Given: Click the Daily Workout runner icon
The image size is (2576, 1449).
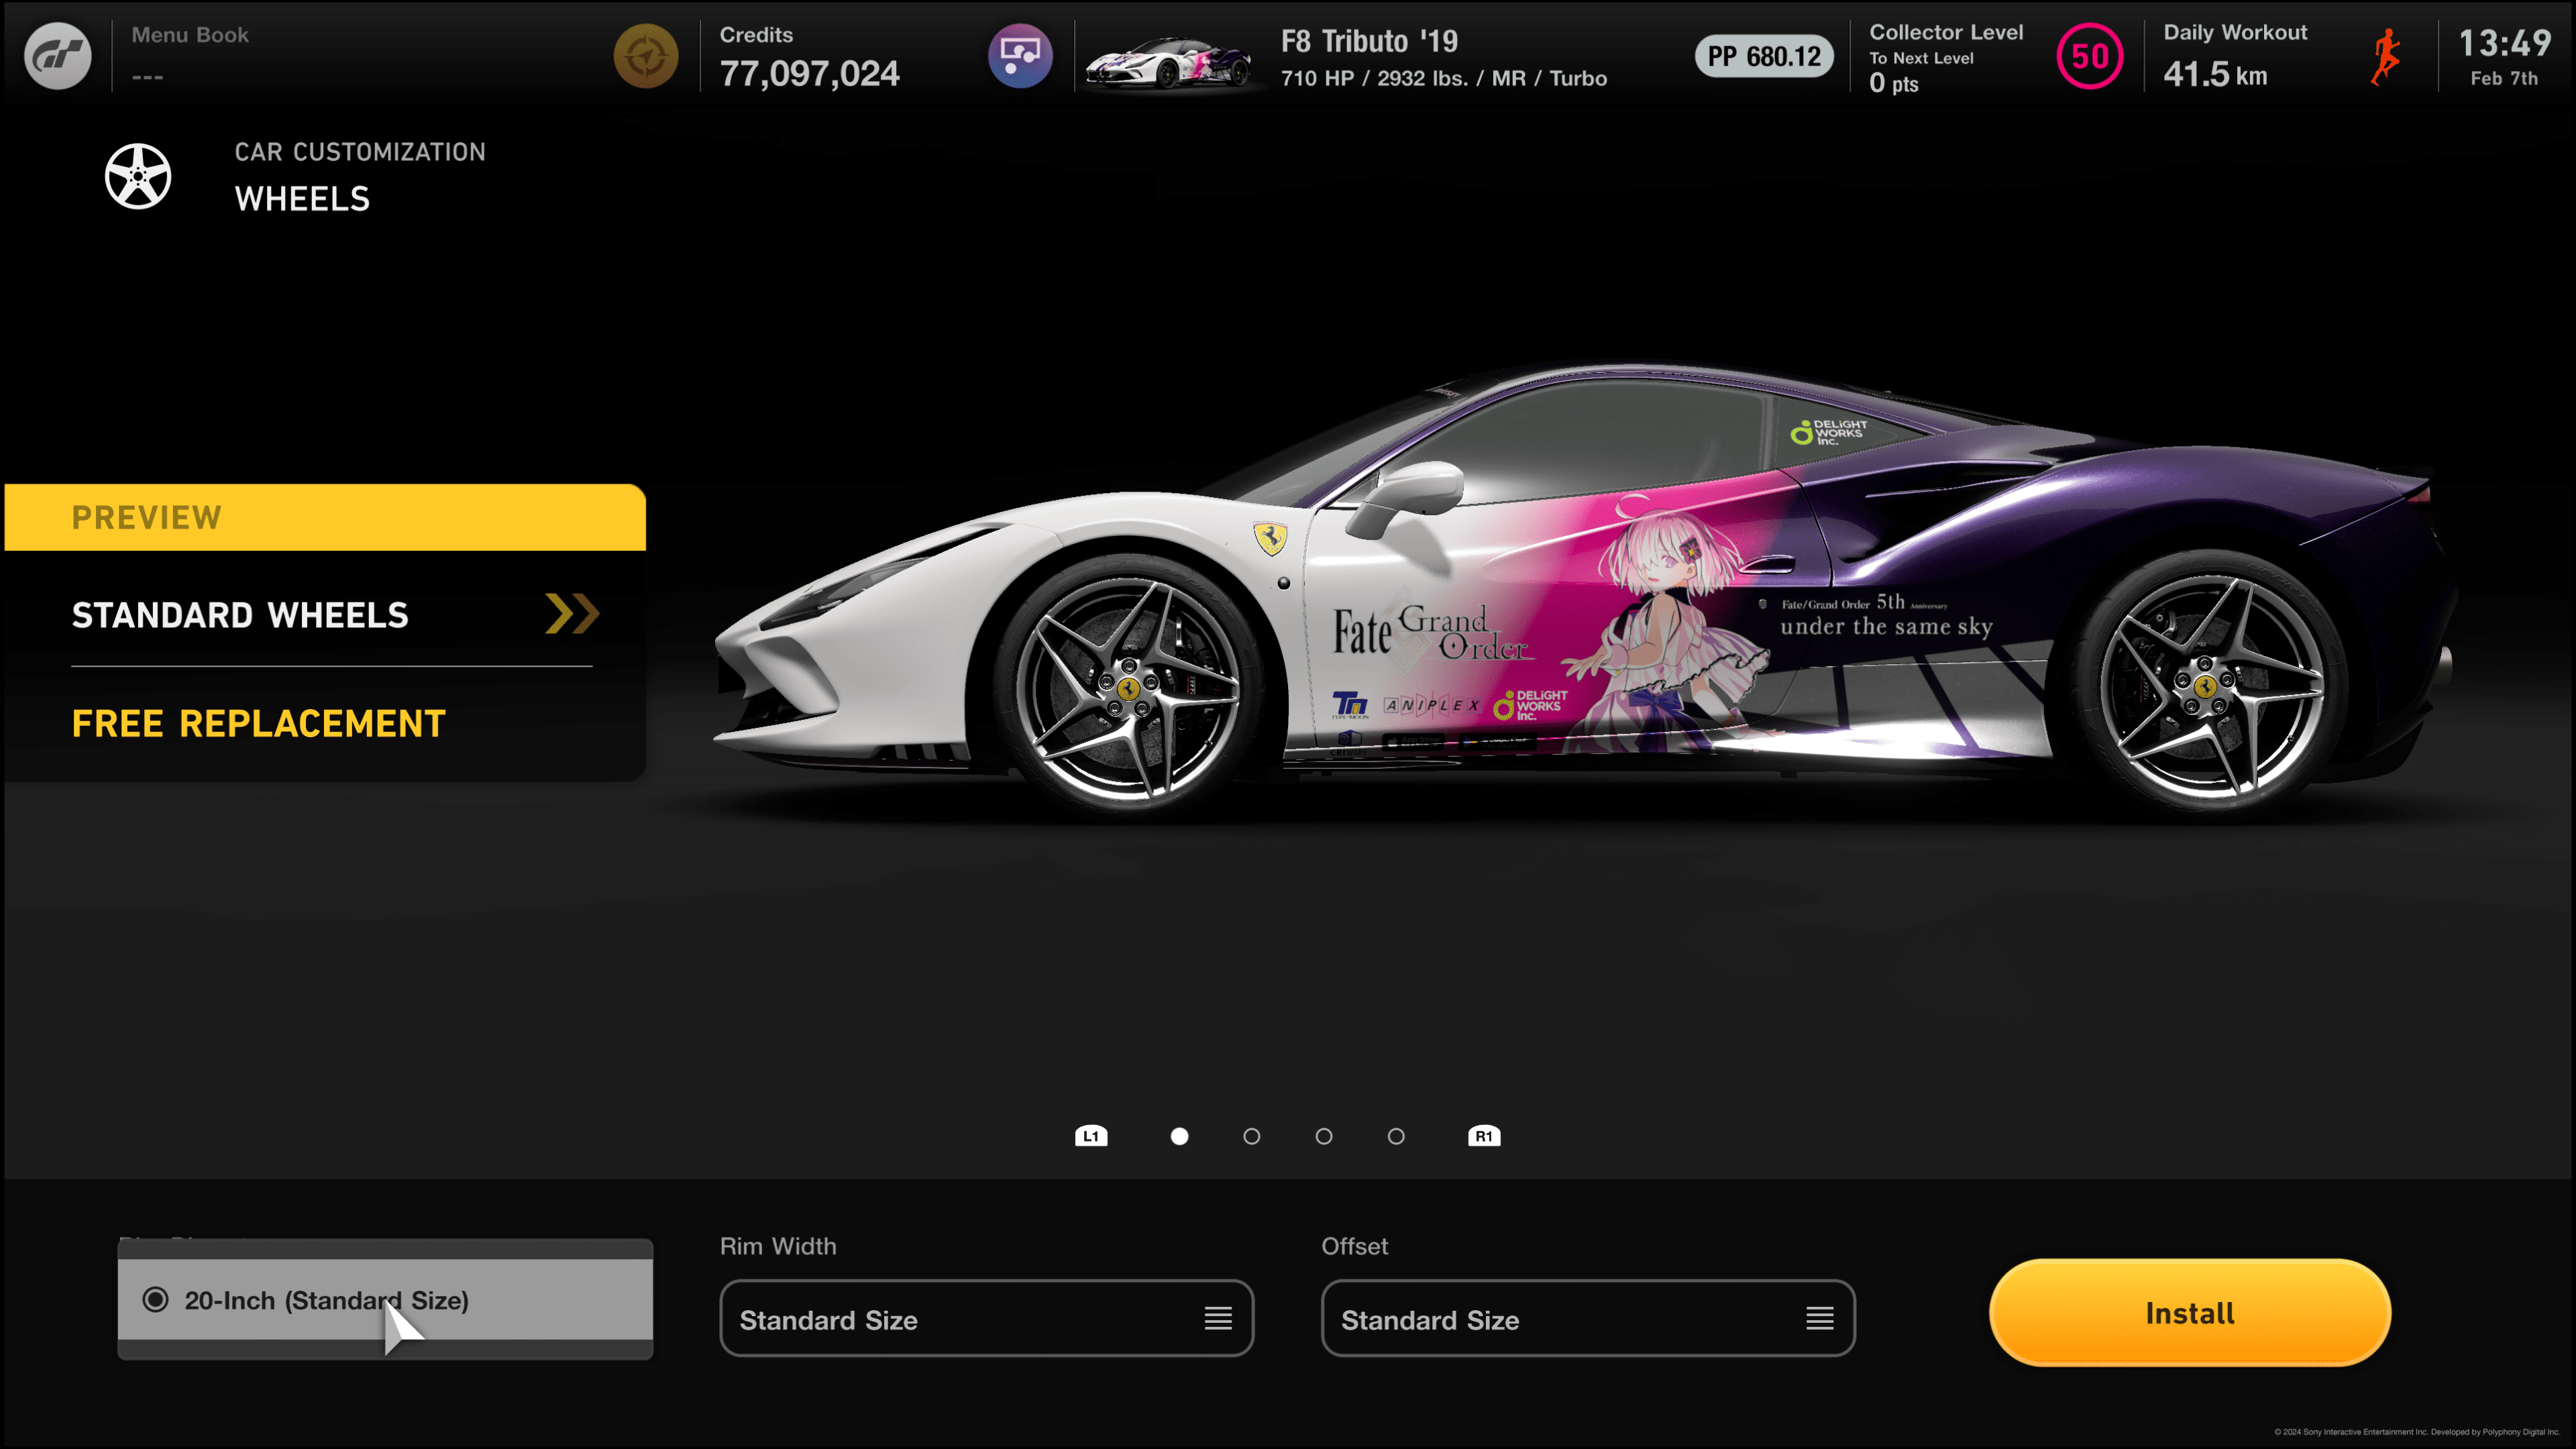Looking at the screenshot, I should pyautogui.click(x=2386, y=57).
